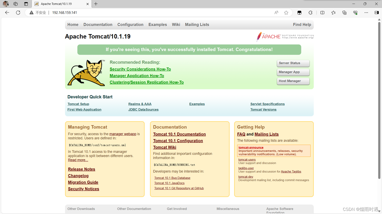This screenshot has height=214, width=382.
Task: Open the Collections icon
Action: click(x=344, y=12)
